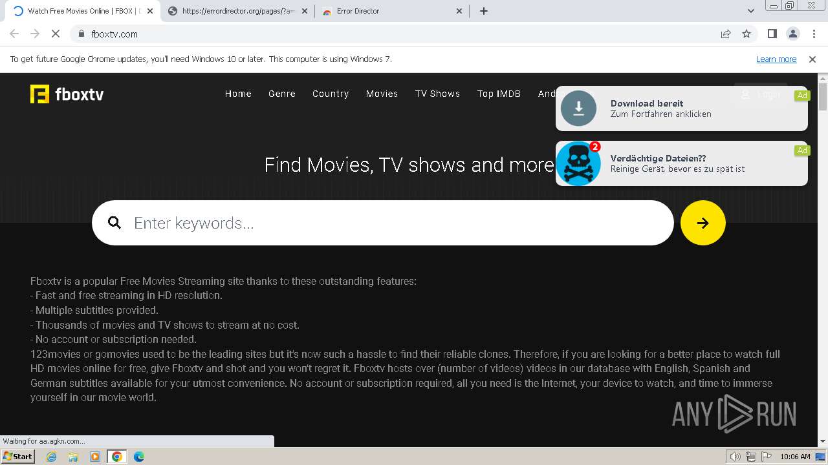
Task: Click the magnifying glass search icon
Action: tap(114, 223)
